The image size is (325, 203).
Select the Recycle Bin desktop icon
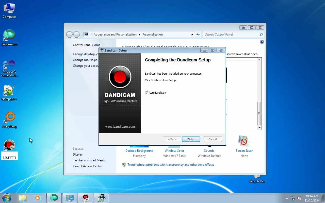[257, 179]
